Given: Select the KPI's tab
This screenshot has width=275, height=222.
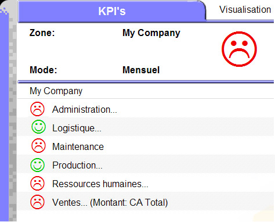Looking at the screenshot, I should 112,11.
